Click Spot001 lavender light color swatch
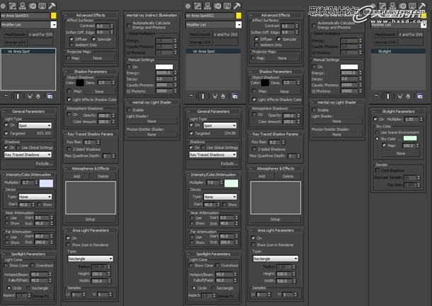 coord(46,183)
